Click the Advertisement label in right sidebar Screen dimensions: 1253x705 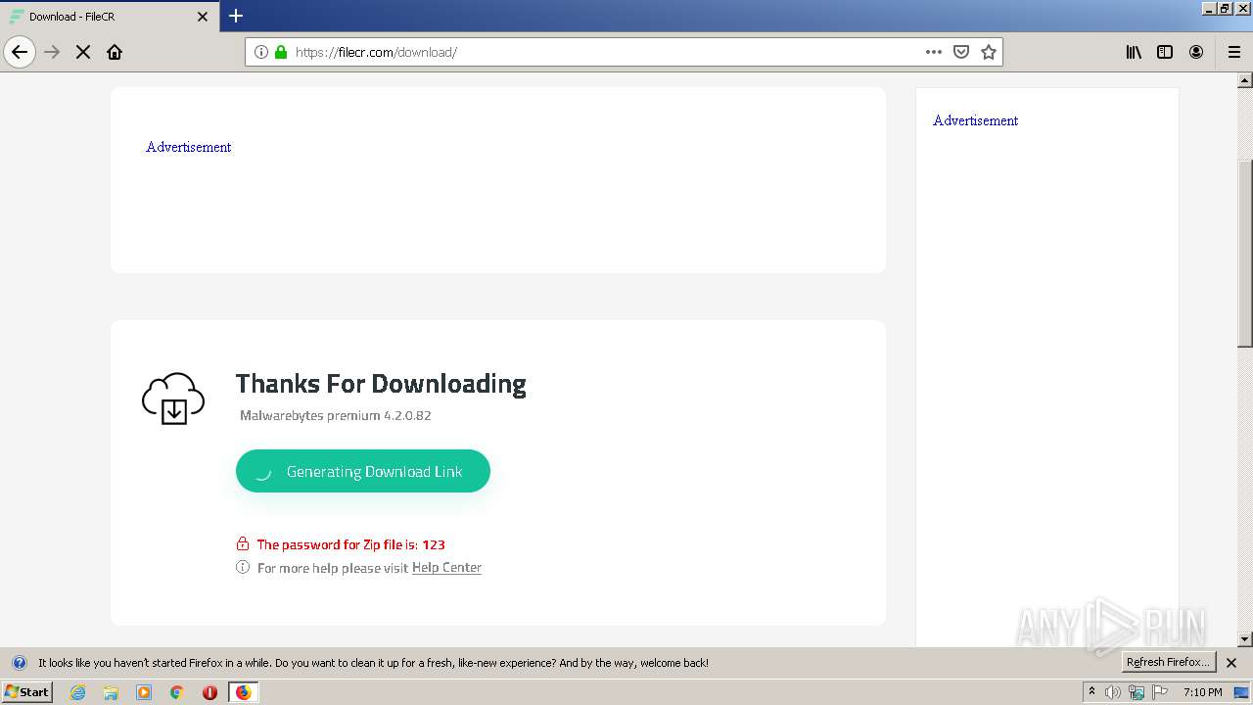click(976, 120)
